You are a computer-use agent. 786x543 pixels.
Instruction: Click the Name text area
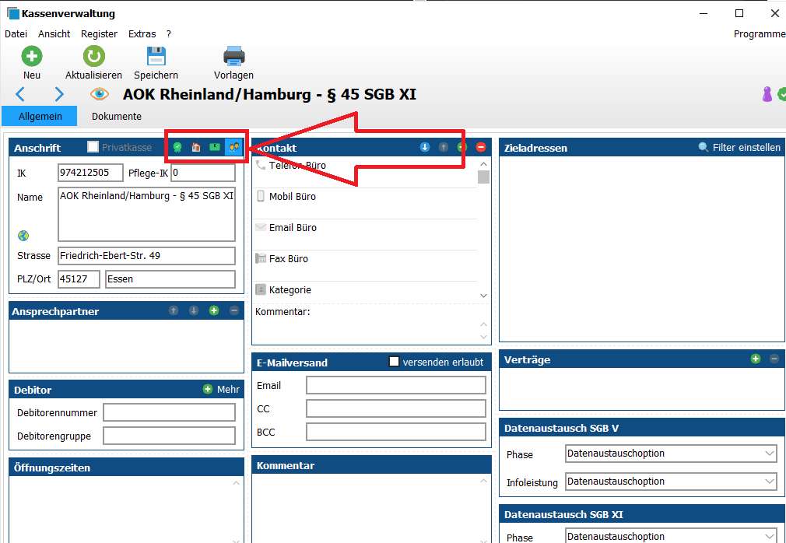click(146, 215)
